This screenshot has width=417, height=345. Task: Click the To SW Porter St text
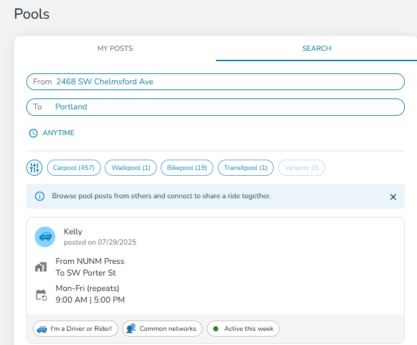click(85, 273)
